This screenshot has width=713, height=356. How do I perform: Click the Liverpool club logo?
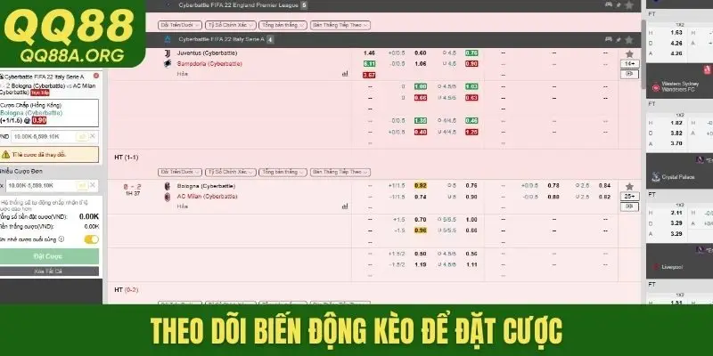[655, 267]
